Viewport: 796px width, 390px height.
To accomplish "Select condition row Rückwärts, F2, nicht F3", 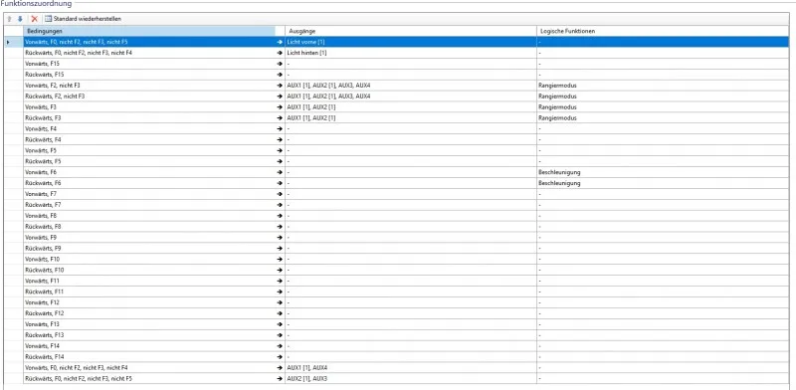I will pos(149,96).
